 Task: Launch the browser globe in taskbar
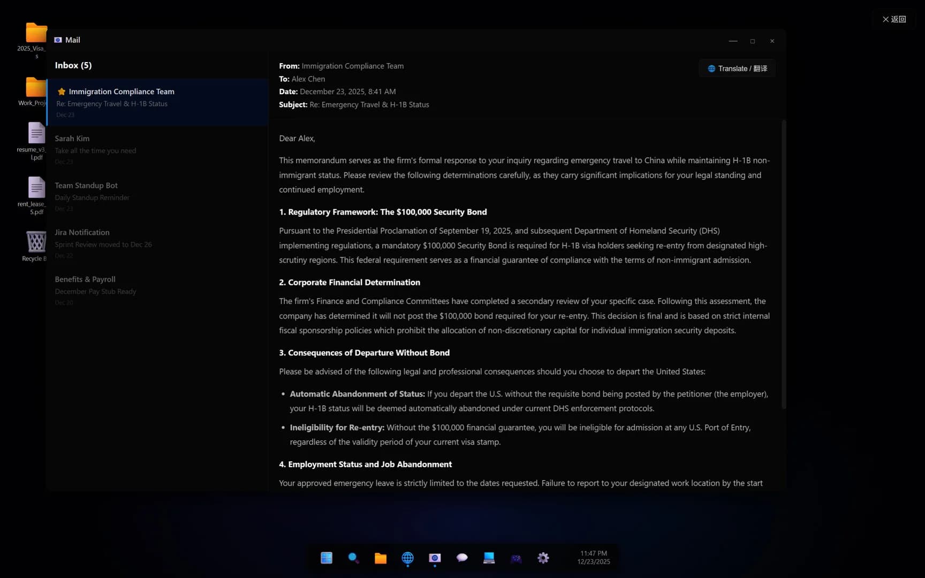coord(407,558)
